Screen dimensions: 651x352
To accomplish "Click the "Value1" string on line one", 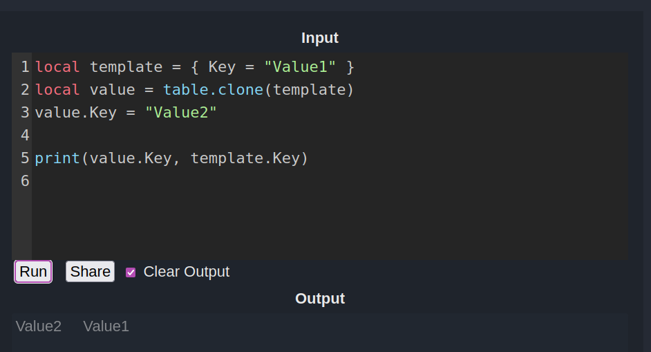I will 300,67.
